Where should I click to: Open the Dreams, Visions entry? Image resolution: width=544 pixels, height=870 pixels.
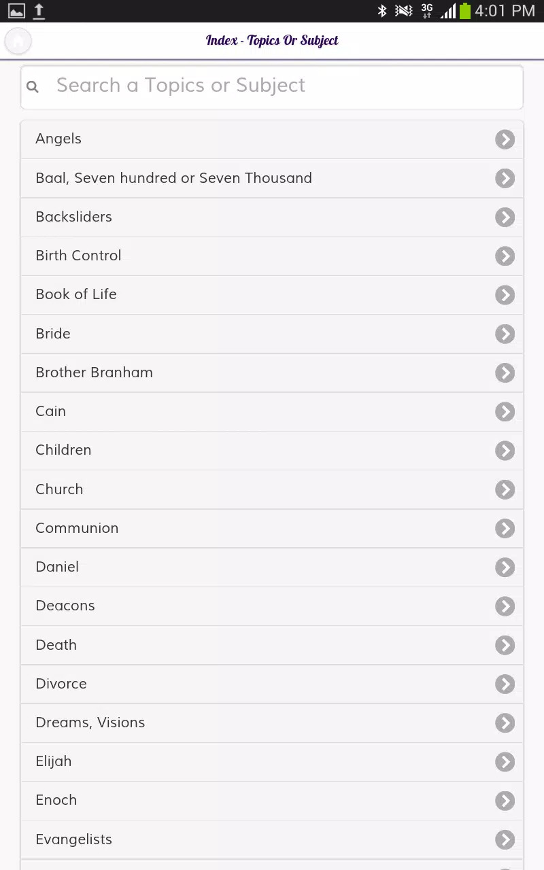272,723
